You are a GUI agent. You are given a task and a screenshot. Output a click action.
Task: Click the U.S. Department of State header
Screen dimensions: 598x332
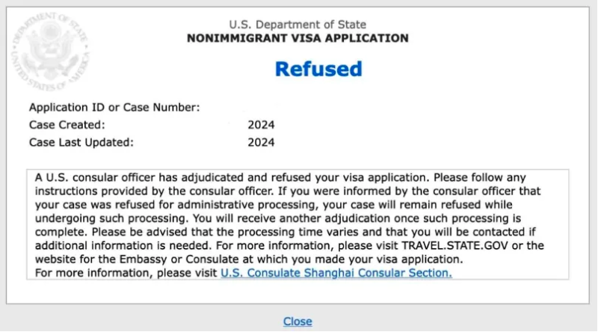pyautogui.click(x=298, y=25)
